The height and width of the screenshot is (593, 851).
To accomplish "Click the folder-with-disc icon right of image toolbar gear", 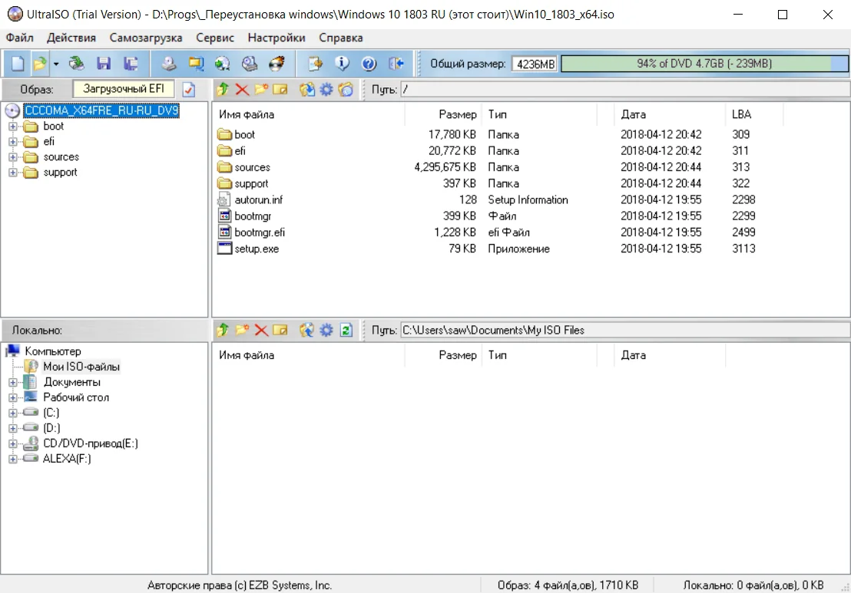I will [x=346, y=89].
